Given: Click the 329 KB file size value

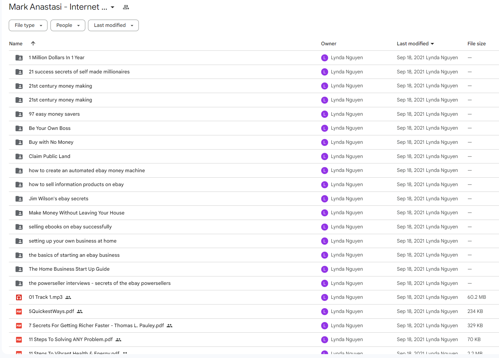Looking at the screenshot, I should click(x=475, y=325).
